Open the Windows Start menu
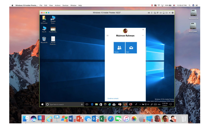 (x=42, y=104)
